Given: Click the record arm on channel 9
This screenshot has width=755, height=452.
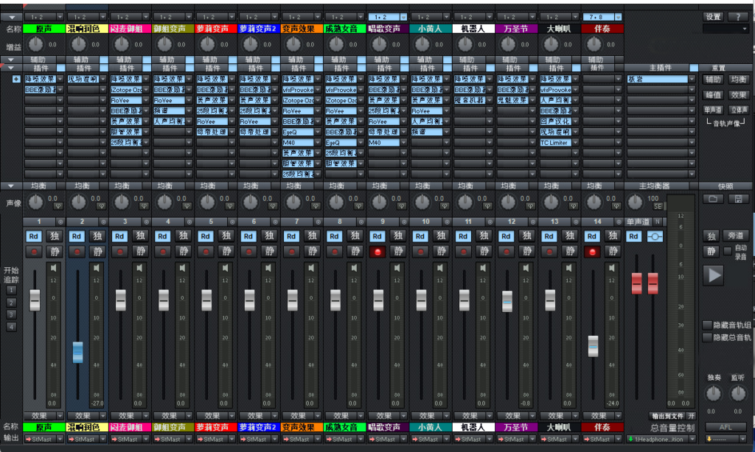Looking at the screenshot, I should pos(377,252).
